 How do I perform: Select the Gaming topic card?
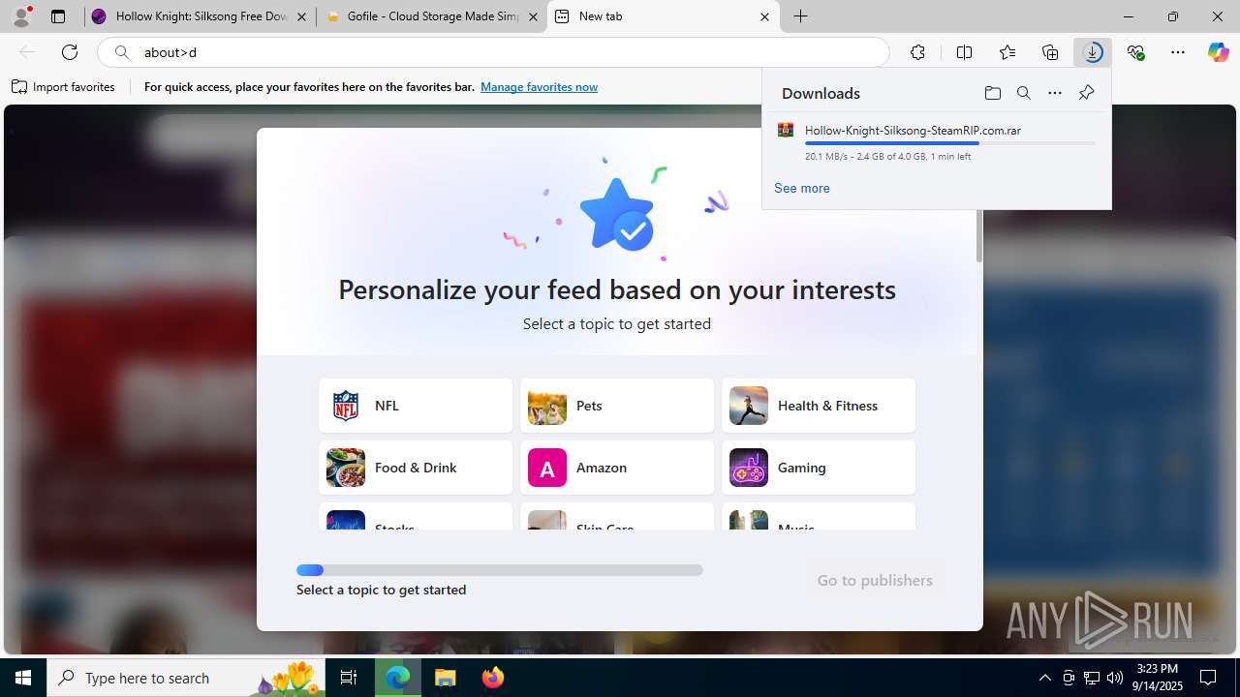[819, 468]
